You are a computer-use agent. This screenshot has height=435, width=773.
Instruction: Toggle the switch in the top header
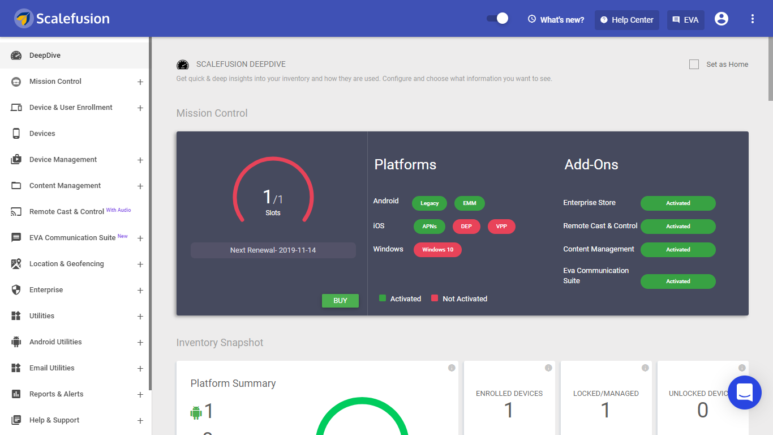click(497, 19)
